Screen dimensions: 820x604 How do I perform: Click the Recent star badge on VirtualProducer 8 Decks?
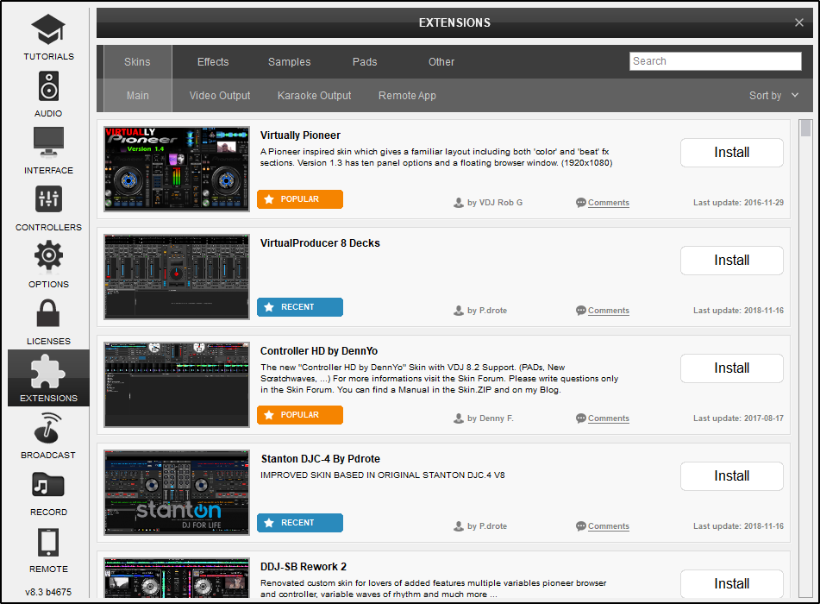(x=300, y=307)
